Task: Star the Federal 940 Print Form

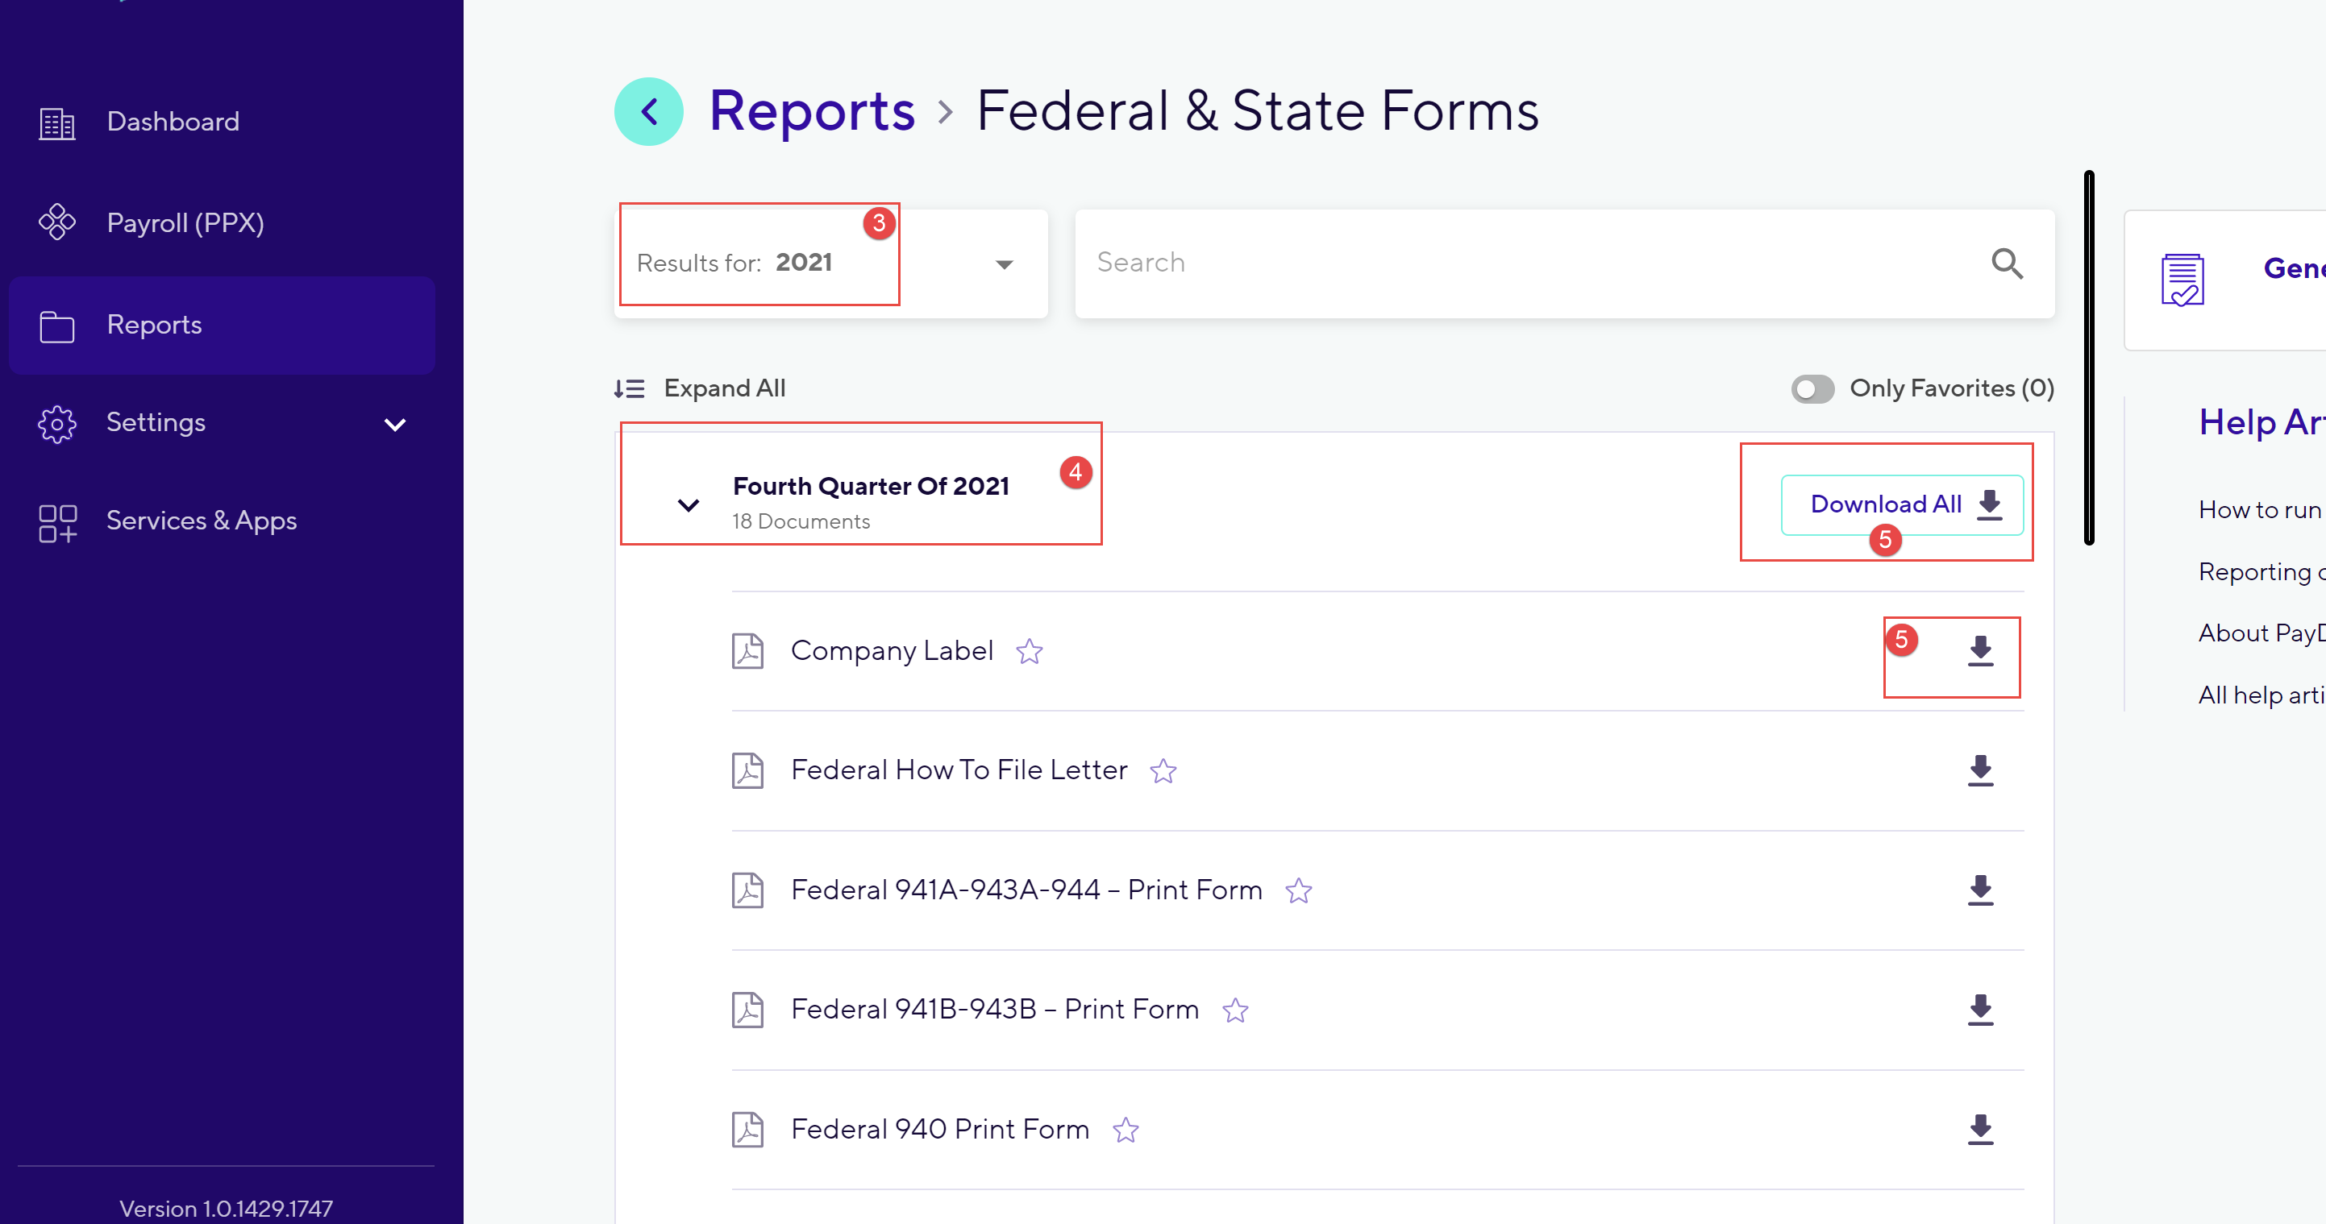Action: pos(1125,1129)
